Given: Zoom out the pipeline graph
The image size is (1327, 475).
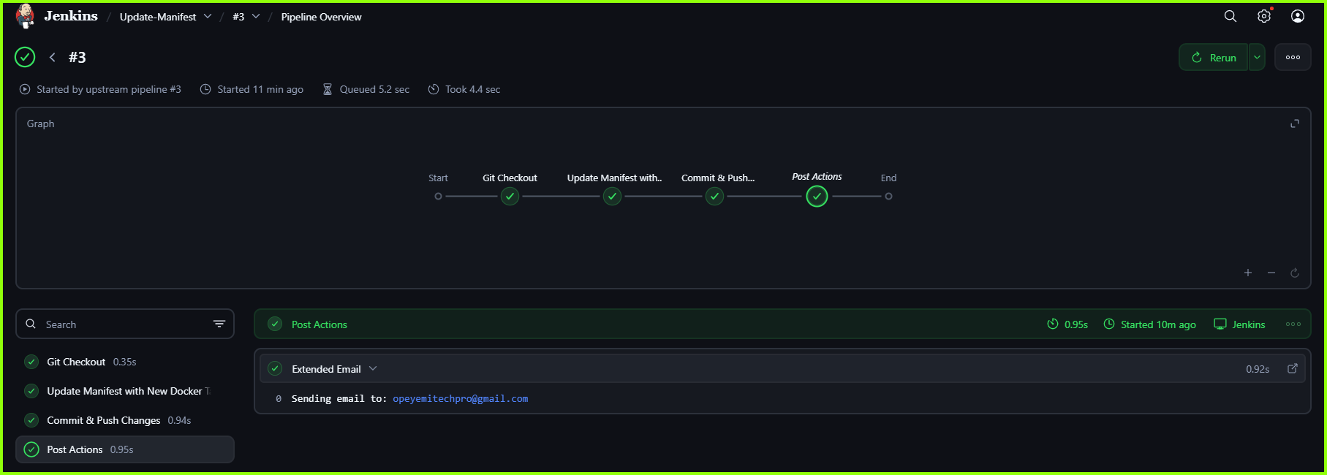Looking at the screenshot, I should click(1271, 273).
